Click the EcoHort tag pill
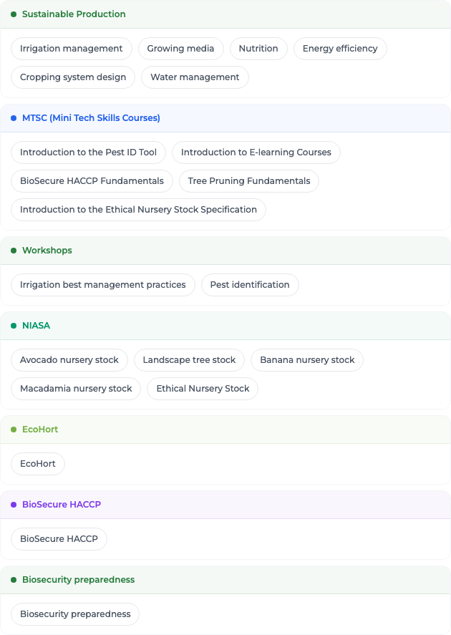Screen dimensions: 451x635 [38, 464]
